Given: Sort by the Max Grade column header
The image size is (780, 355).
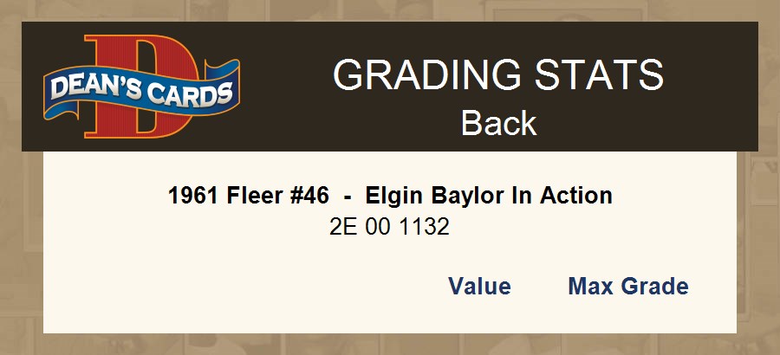Looking at the screenshot, I should [x=628, y=287].
